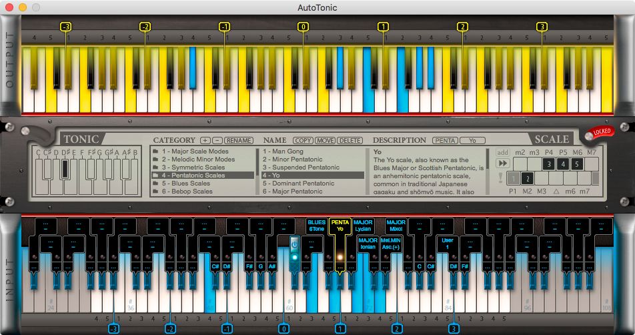The width and height of the screenshot is (635, 335).
Task: Select the Dominant Pentatonic scale
Action: click(x=312, y=183)
